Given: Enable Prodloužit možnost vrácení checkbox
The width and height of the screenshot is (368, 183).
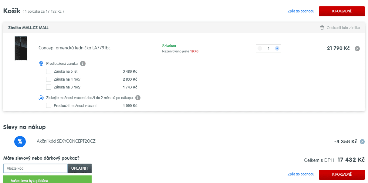Looking at the screenshot, I should point(49,106).
